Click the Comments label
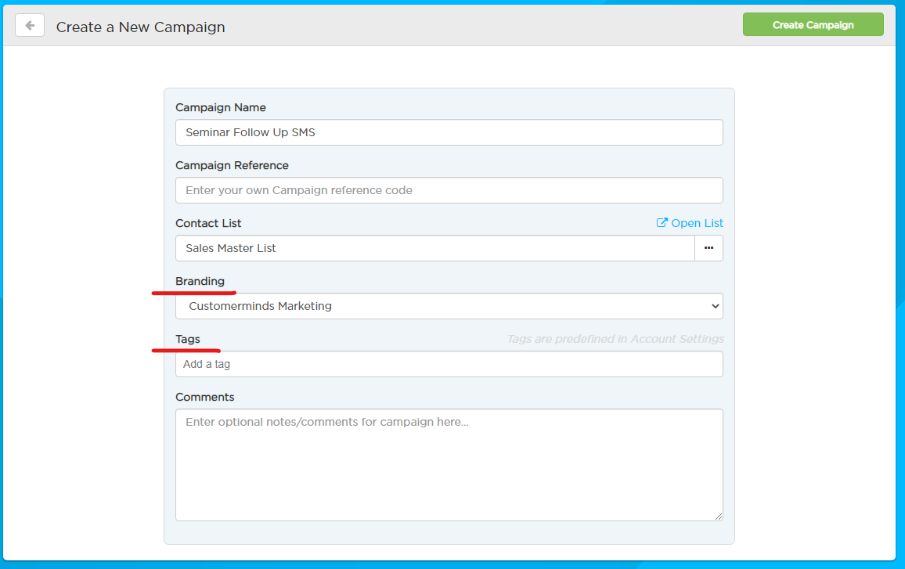 [x=205, y=397]
